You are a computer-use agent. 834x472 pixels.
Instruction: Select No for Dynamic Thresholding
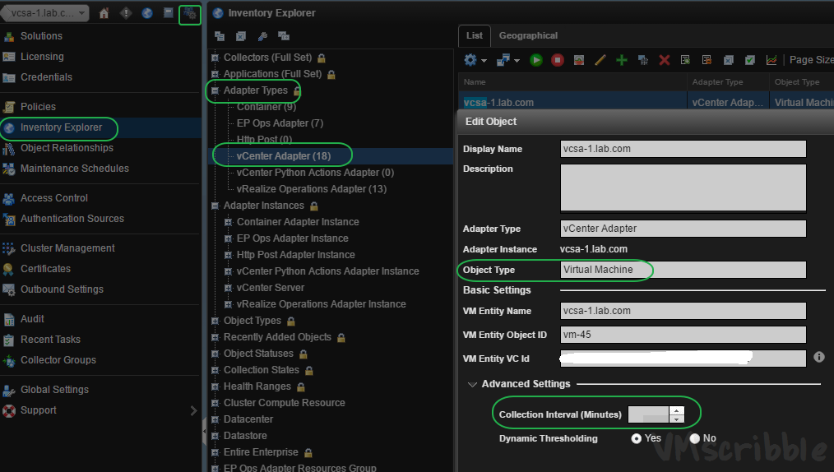point(695,438)
